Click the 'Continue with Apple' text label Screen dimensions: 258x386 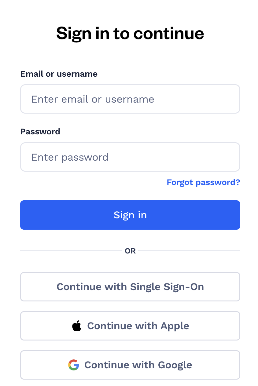click(x=138, y=326)
